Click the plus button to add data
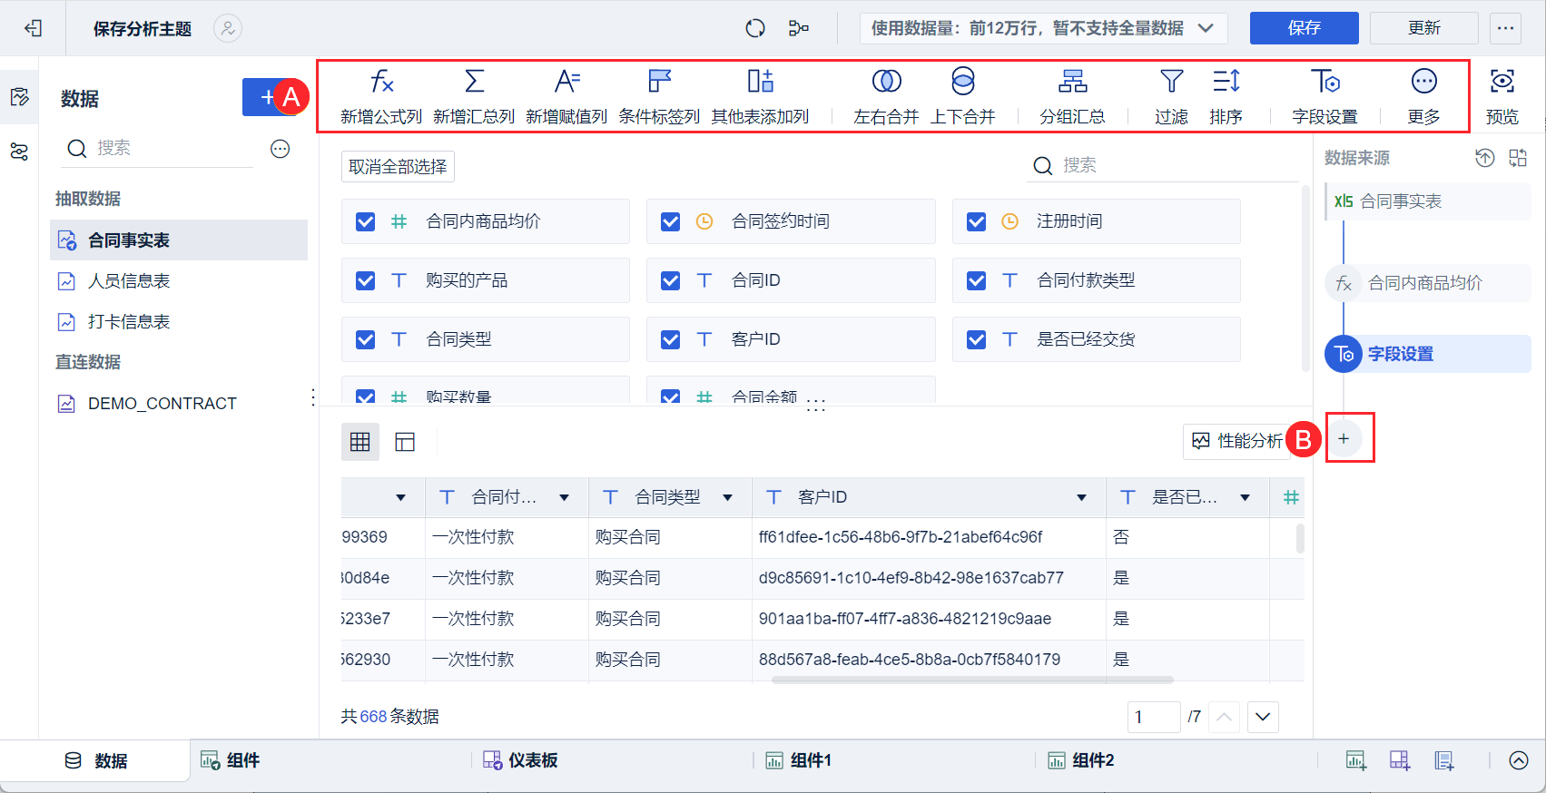 pyautogui.click(x=268, y=97)
